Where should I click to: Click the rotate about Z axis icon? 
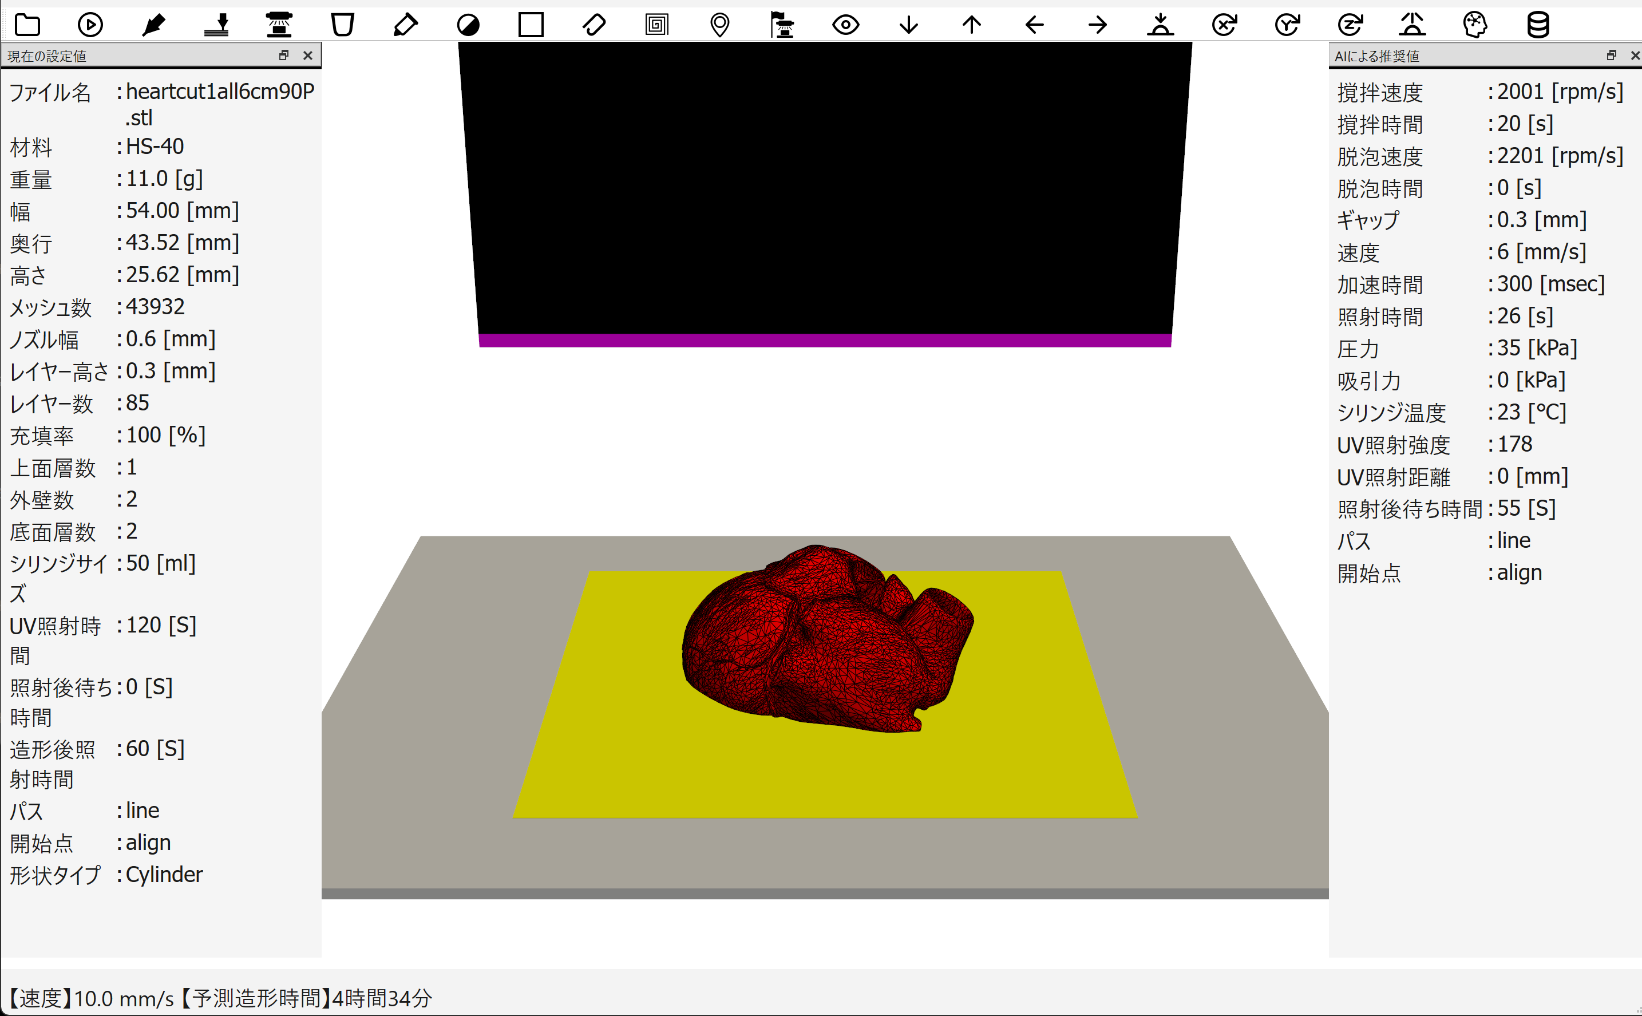(x=1350, y=25)
